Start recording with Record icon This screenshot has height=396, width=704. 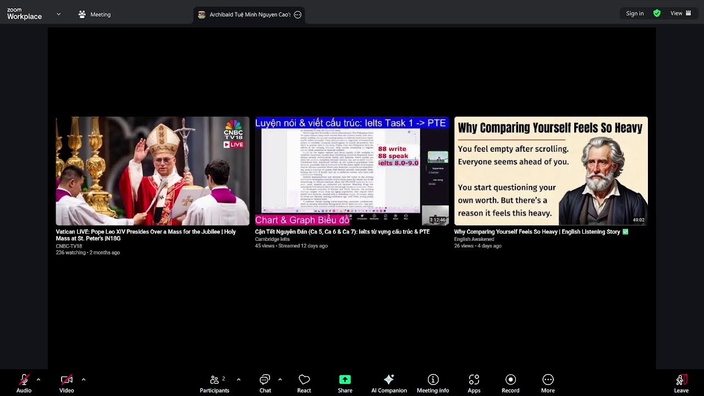(510, 380)
